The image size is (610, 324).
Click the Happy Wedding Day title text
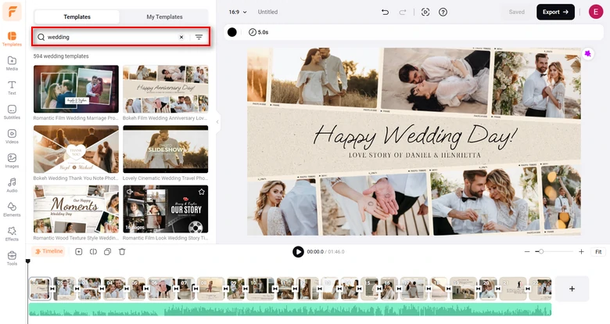coord(414,137)
